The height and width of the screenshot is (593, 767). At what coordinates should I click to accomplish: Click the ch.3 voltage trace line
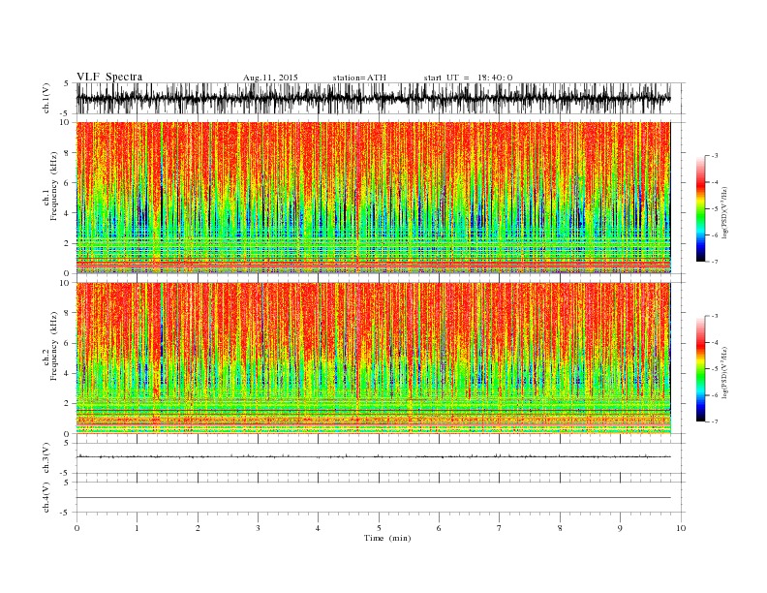click(x=373, y=456)
